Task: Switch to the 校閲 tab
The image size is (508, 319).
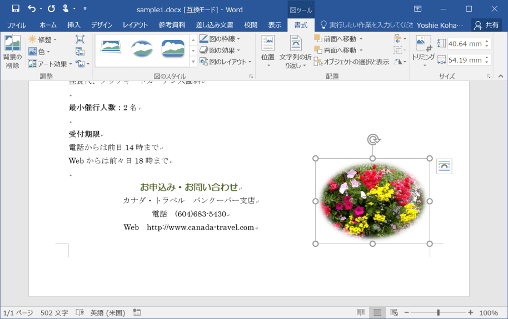Action: click(x=251, y=25)
